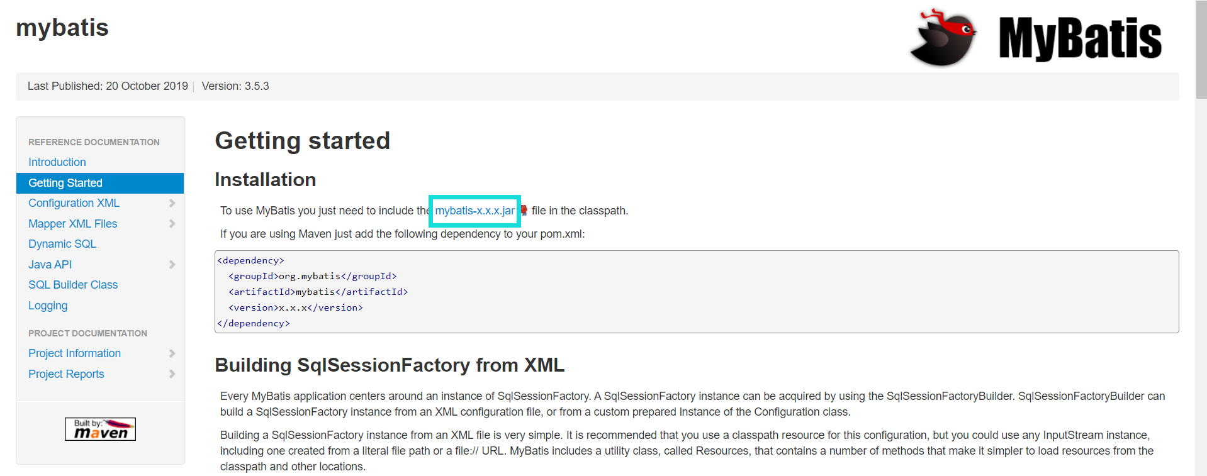Click the red icon after mybatis-x.x.x.jar

point(524,211)
